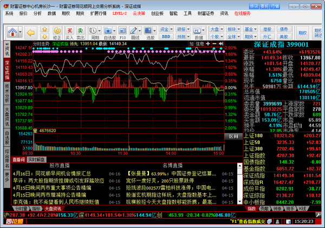Click the 委托 button in title bar
This screenshot has height=228, width=325.
(x=264, y=6)
